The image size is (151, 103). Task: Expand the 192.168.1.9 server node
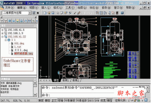point(3,33)
